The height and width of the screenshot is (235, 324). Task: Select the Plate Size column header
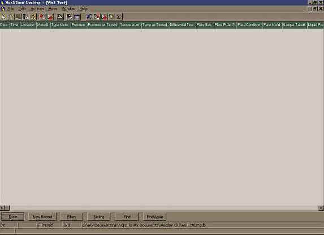[x=205, y=25]
